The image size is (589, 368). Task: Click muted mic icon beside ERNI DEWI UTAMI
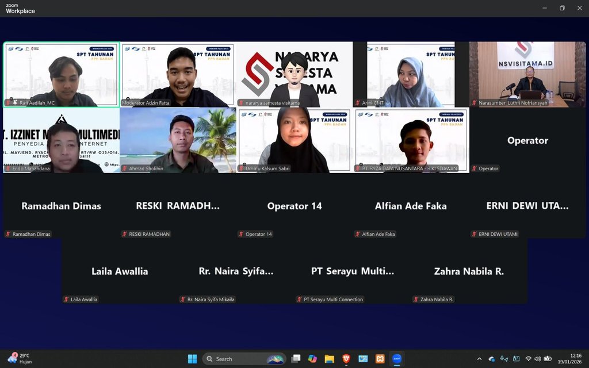pyautogui.click(x=475, y=234)
